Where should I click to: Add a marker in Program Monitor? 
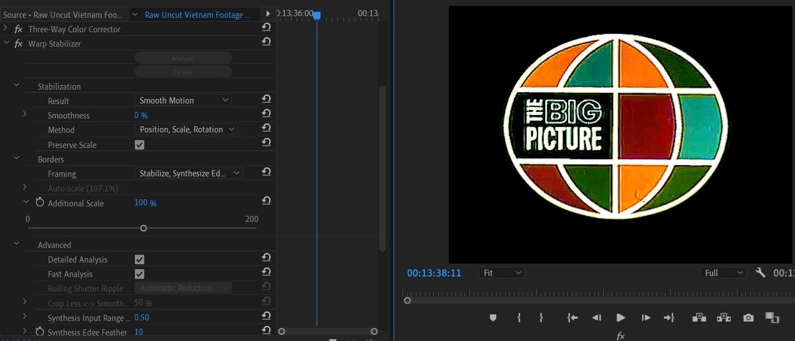pyautogui.click(x=493, y=318)
